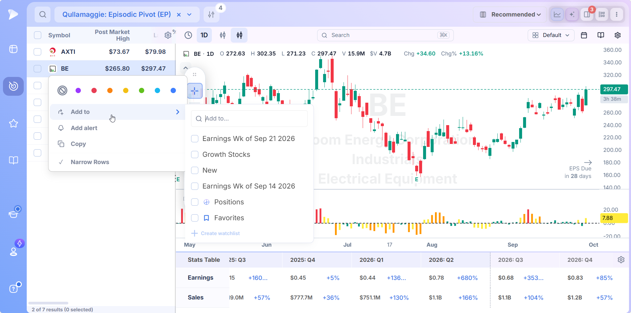Select the candlestick chart type icon
This screenshot has height=313, width=631.
(223, 35)
